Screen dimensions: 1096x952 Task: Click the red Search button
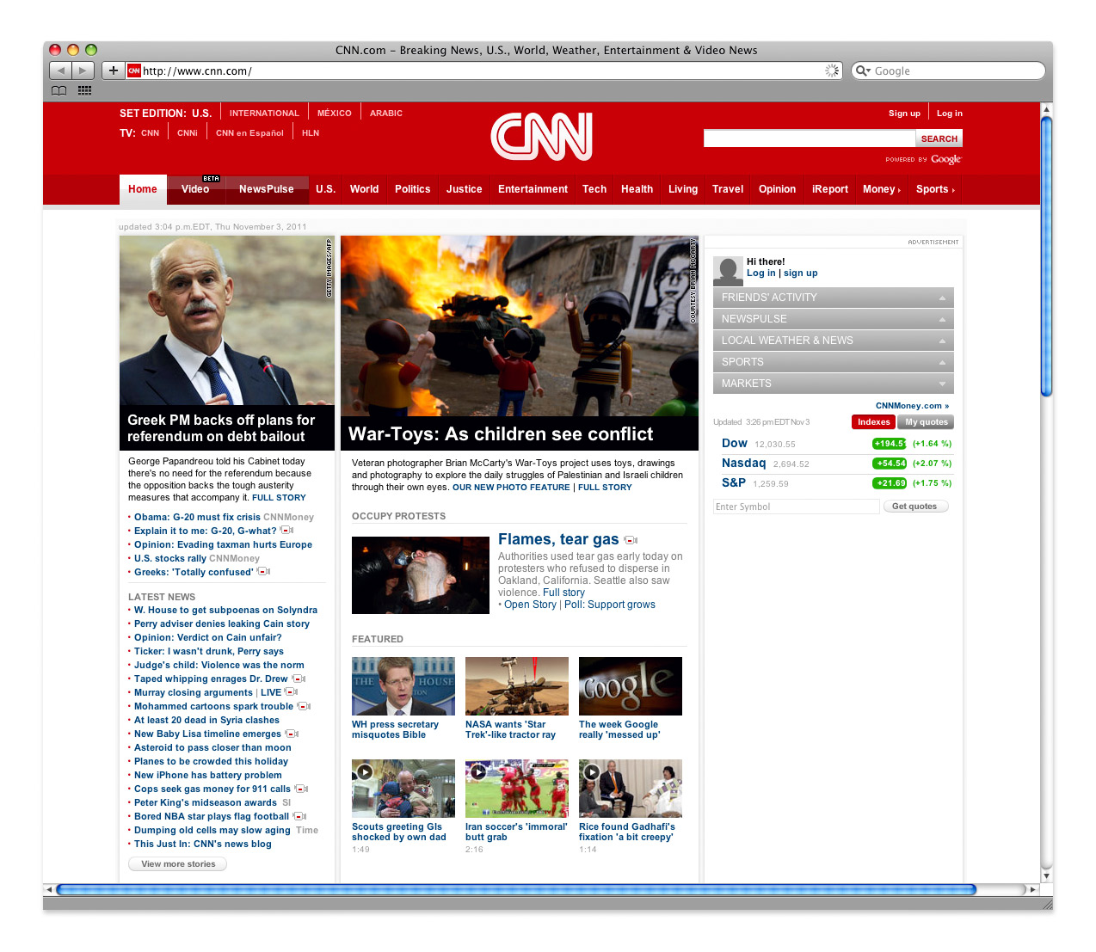point(939,138)
